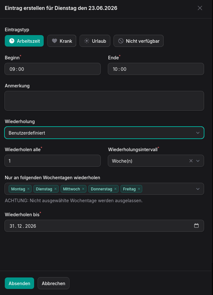Cancel with the Abbrechen button

point(54,283)
